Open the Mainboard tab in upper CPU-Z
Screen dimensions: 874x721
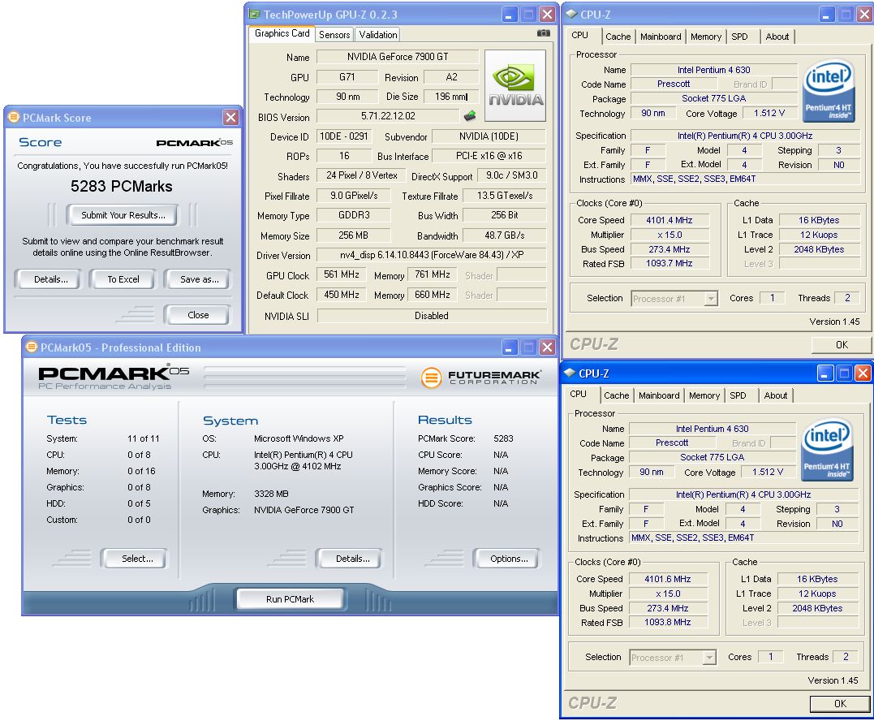[661, 37]
